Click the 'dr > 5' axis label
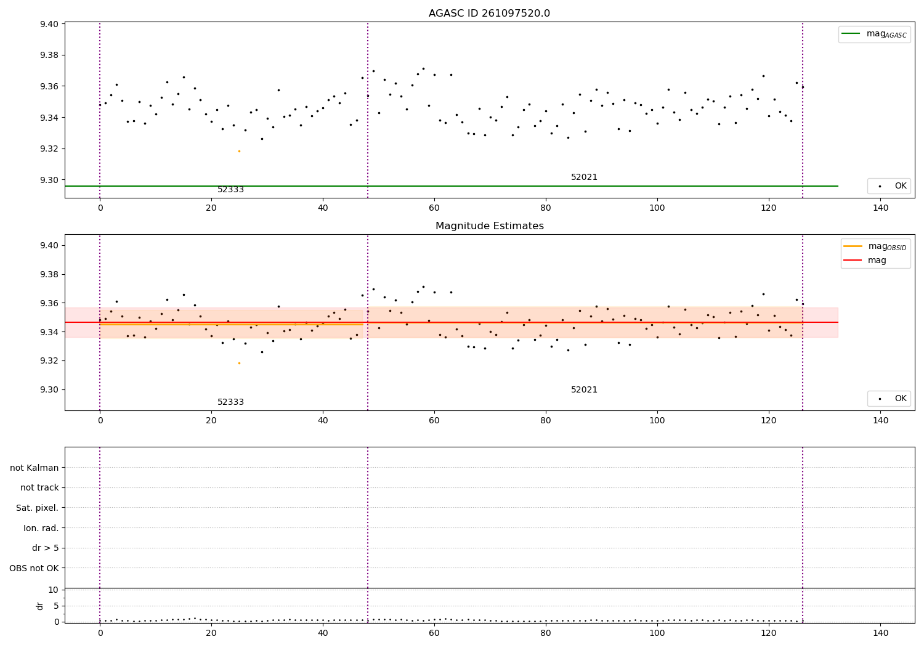The image size is (924, 647). pyautogui.click(x=46, y=548)
